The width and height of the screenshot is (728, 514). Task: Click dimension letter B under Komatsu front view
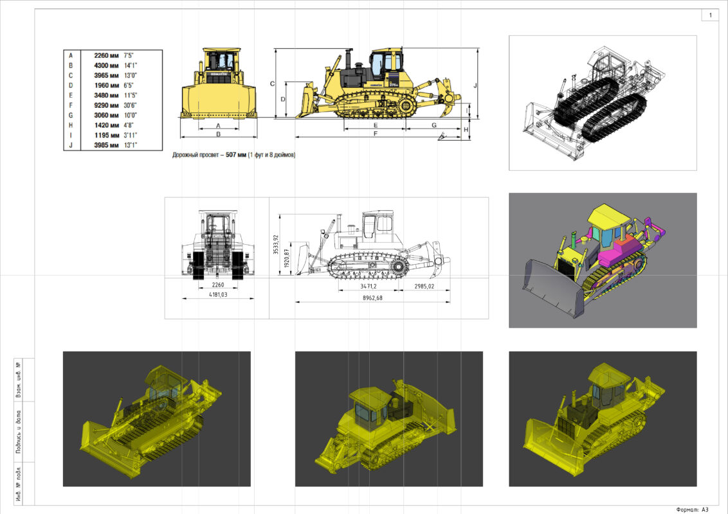(x=218, y=134)
